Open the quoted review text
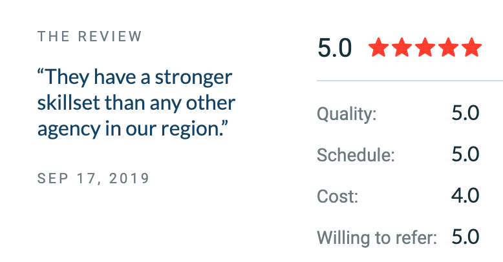 coord(136,103)
